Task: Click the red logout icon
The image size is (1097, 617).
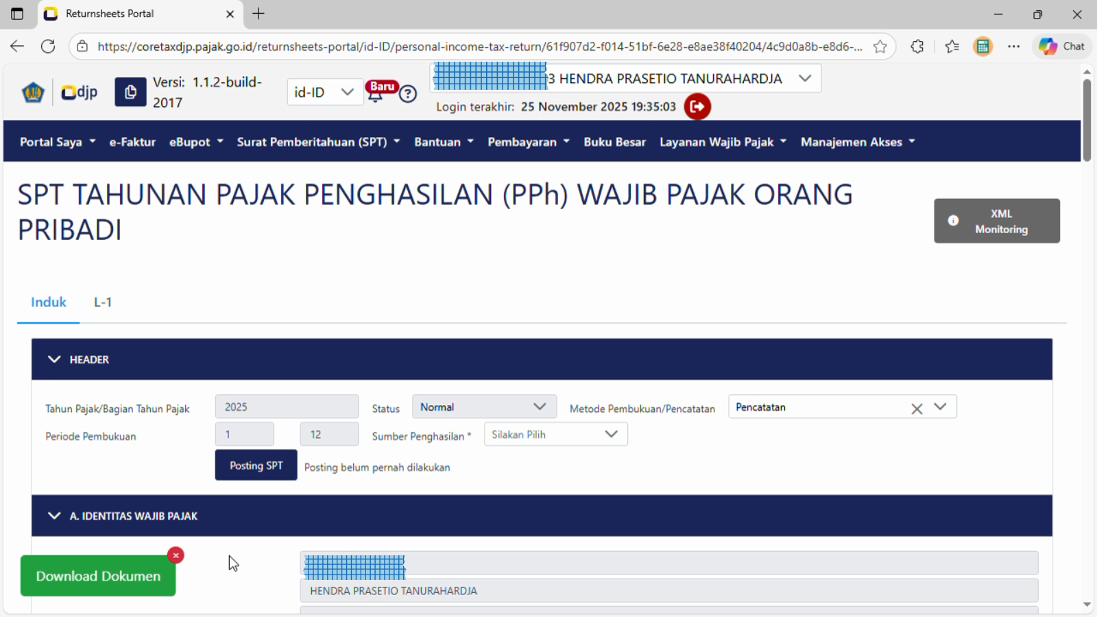Action: 697,106
